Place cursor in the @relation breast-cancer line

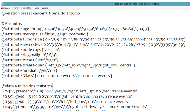click(41, 13)
